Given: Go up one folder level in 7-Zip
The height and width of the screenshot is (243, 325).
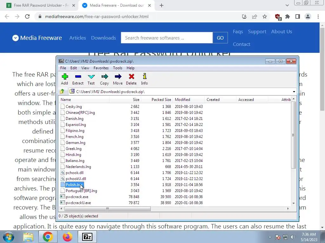Looking at the screenshot, I should click(x=62, y=91).
